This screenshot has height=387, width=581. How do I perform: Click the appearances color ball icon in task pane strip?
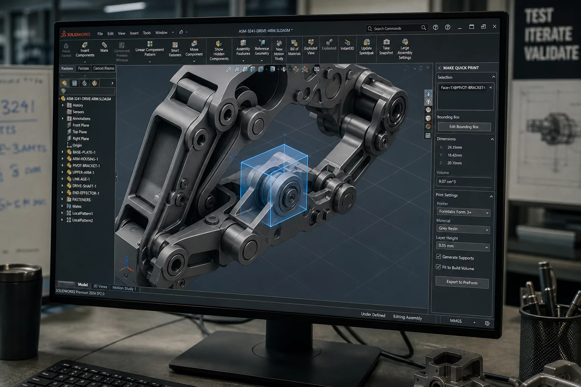point(428,127)
